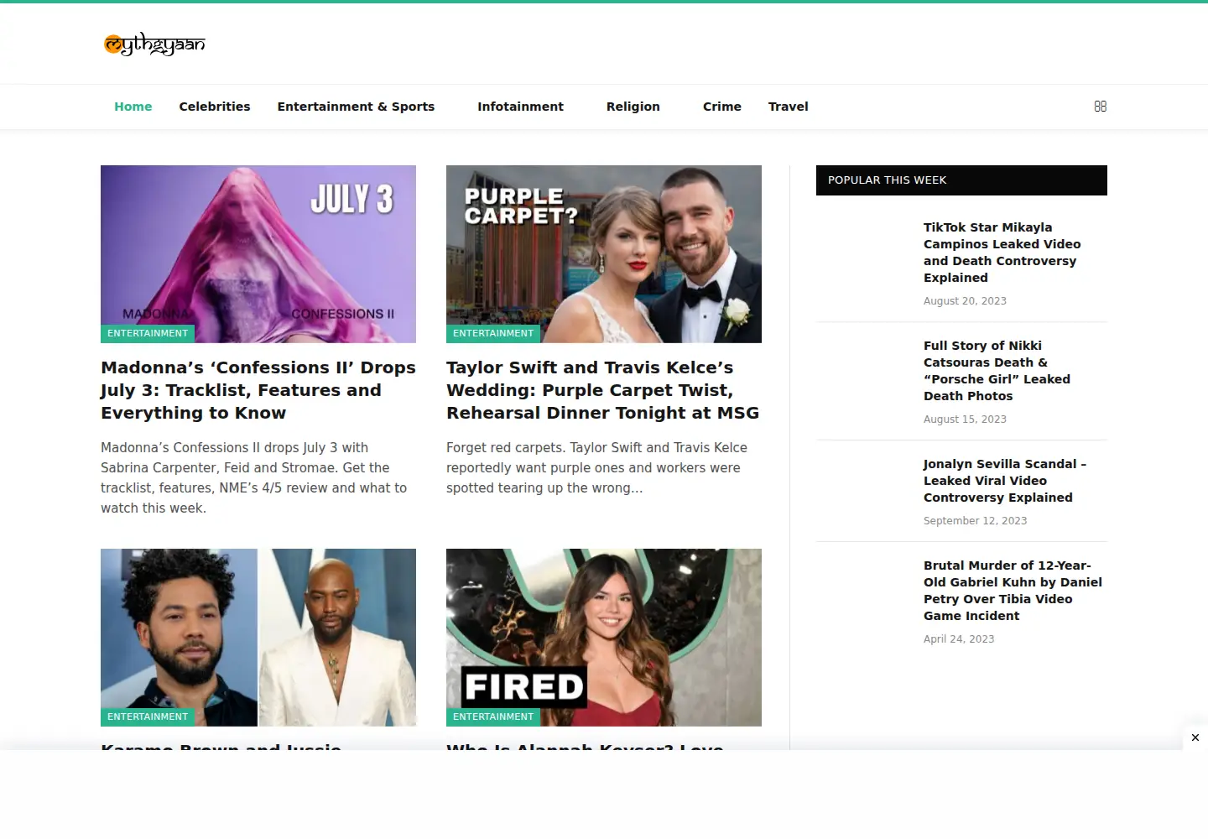
Task: Close the bottom ad banner
Action: point(1195,737)
